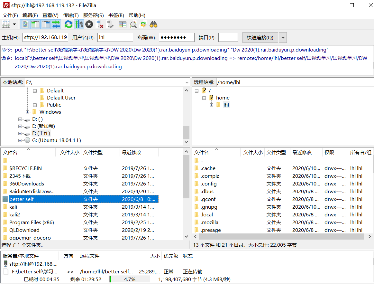Open 帮助(H) menu
This screenshot has height=284, width=374.
point(137,15)
